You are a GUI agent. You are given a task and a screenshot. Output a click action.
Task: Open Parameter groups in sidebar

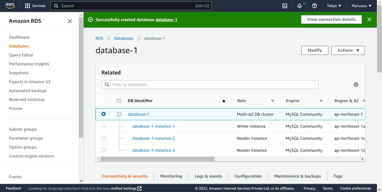click(x=26, y=138)
